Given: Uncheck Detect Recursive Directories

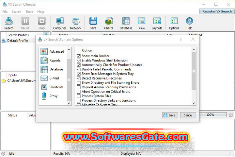Looking at the screenshot, I should [x=79, y=78].
